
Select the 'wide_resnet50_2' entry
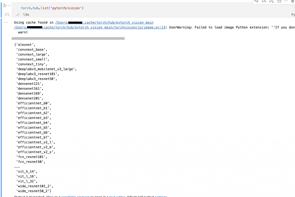coord(34,191)
